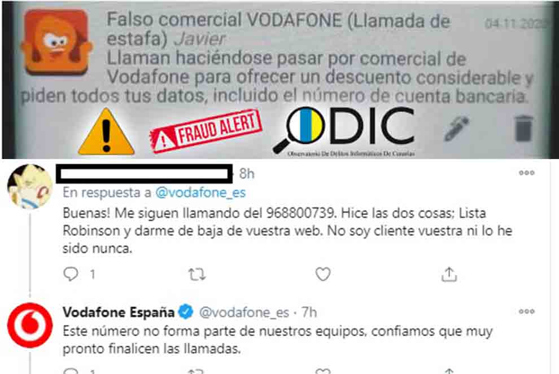Open the orange monster app icon
Viewport: 559px width, 374px height.
57,42
